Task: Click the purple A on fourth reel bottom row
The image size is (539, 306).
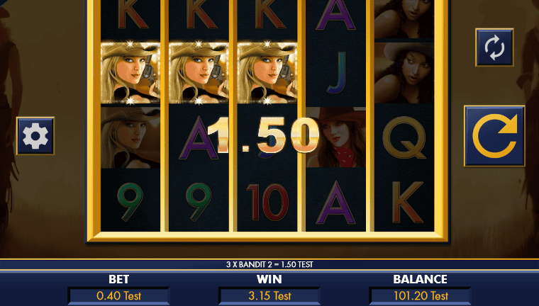Action: tap(335, 203)
